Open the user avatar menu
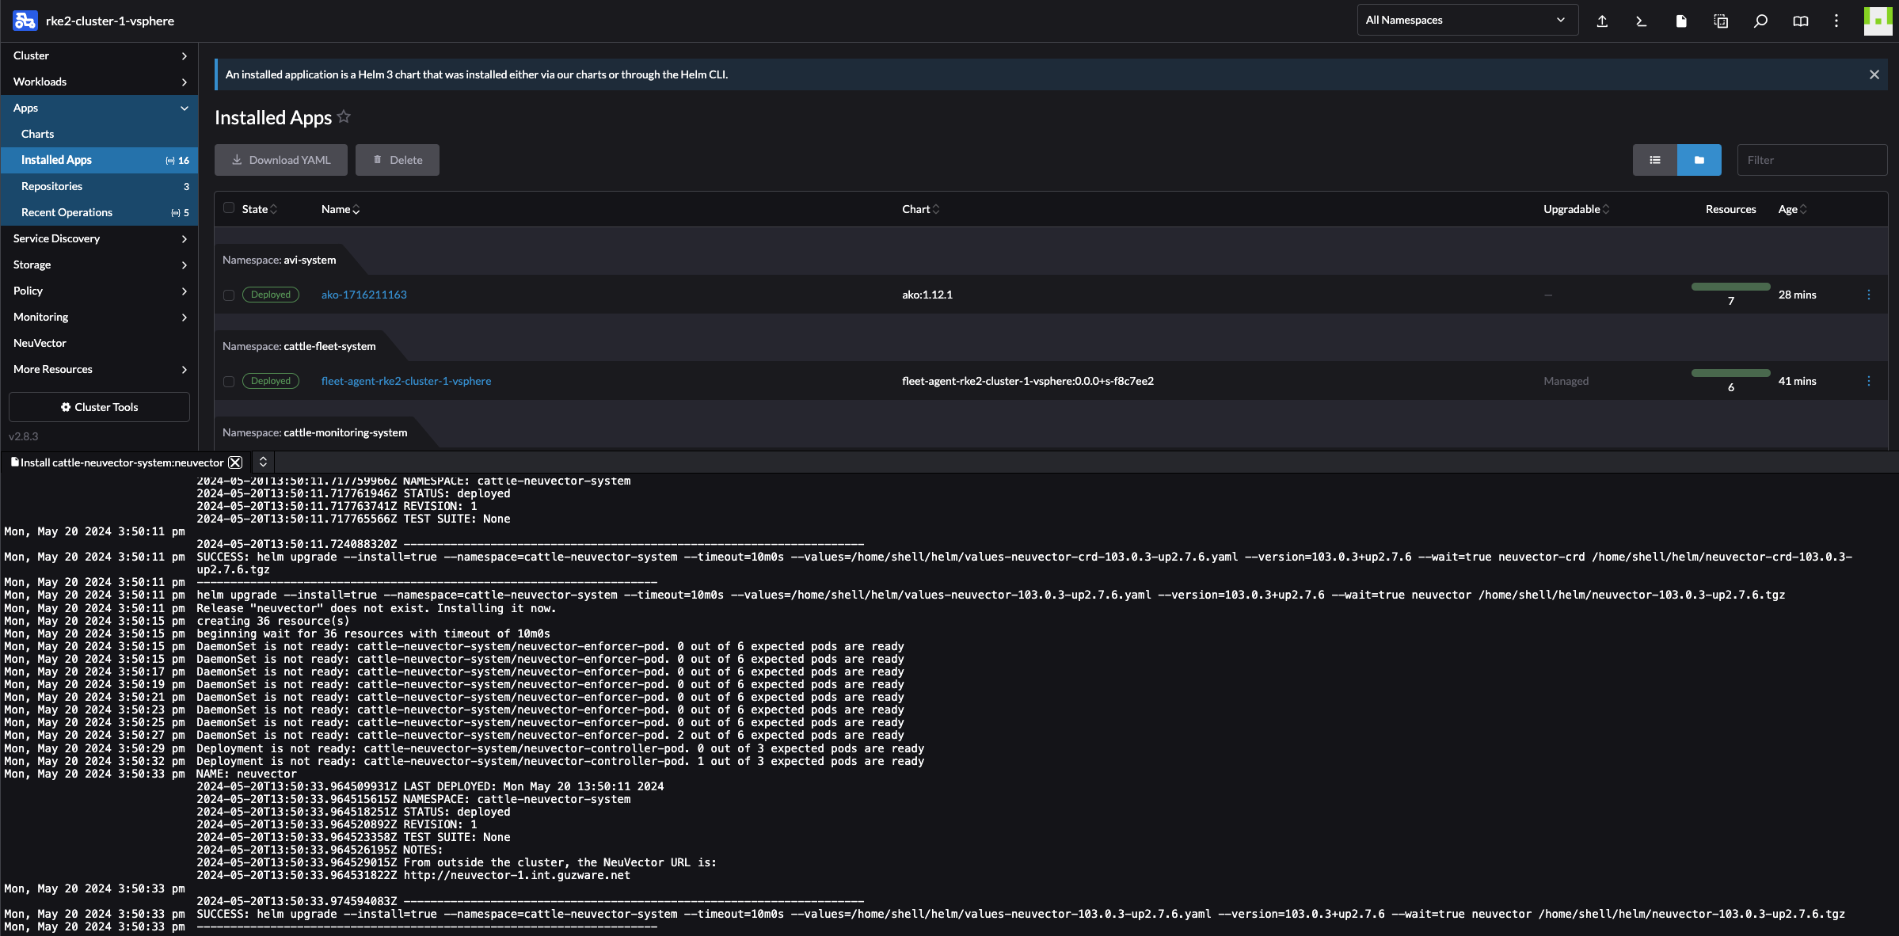 tap(1878, 21)
